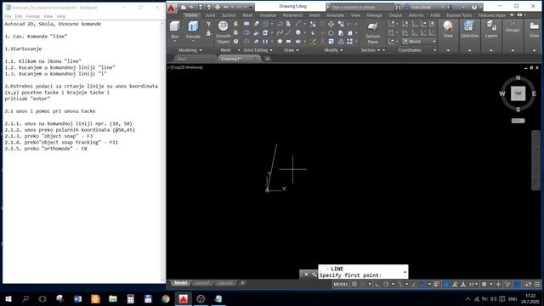The height and width of the screenshot is (306, 544).
Task: Click the View globe panel button
Action: (448, 30)
